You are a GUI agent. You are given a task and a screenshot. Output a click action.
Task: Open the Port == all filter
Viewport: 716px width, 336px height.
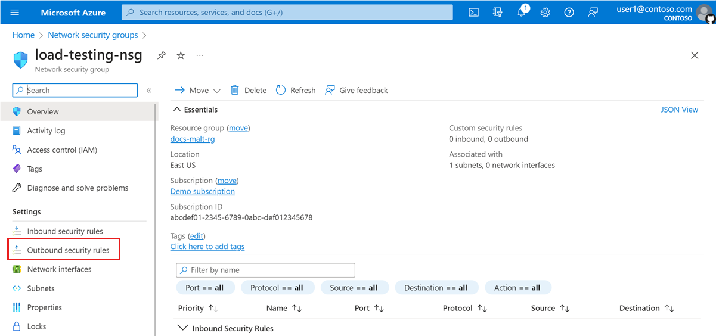(204, 288)
